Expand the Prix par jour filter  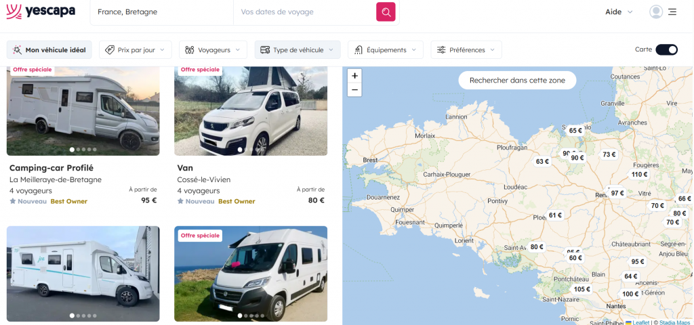coord(135,50)
